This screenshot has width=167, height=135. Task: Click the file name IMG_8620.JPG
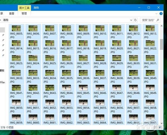pos(117,50)
